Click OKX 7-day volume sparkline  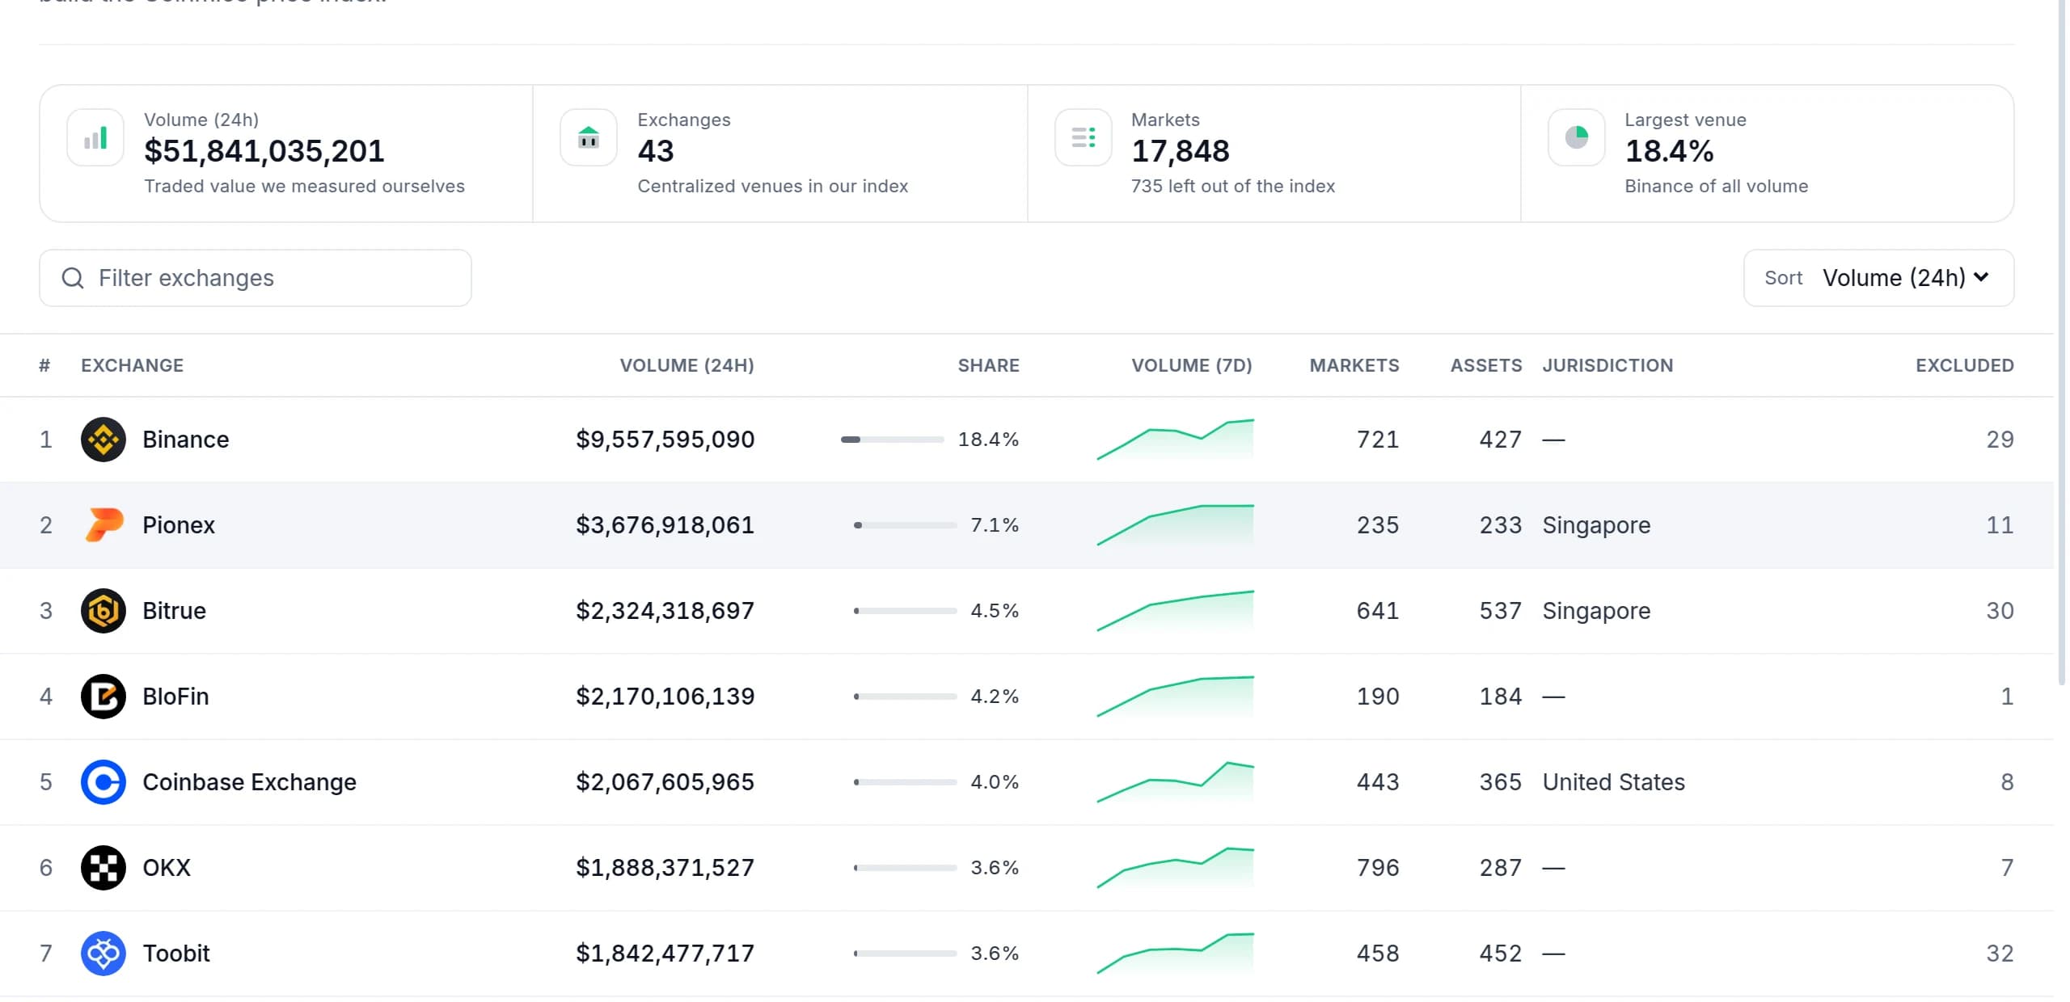pyautogui.click(x=1176, y=868)
